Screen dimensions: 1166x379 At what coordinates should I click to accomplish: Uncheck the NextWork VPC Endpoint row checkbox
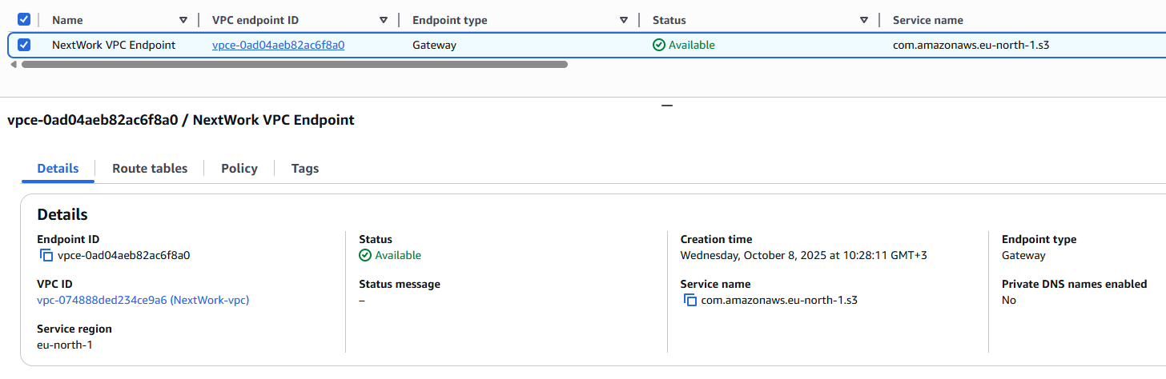point(24,45)
